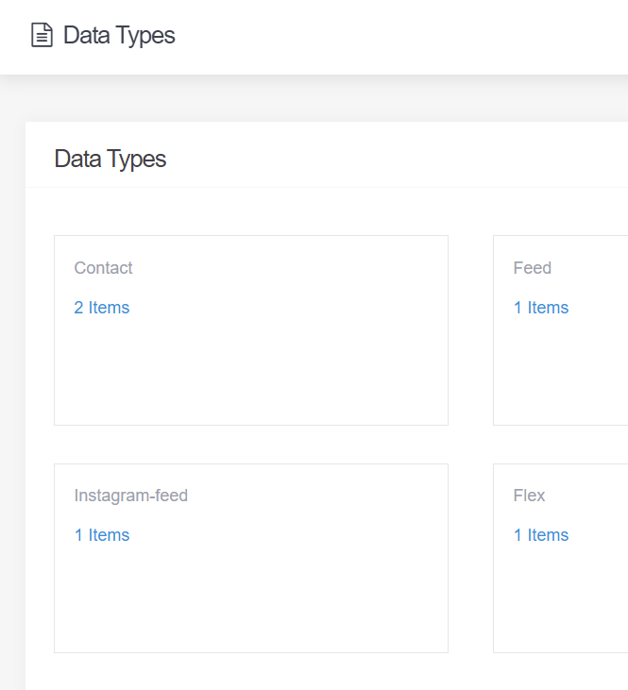Select the Instagram-feed card's empty body area
This screenshot has width=628, height=690.
point(251,598)
